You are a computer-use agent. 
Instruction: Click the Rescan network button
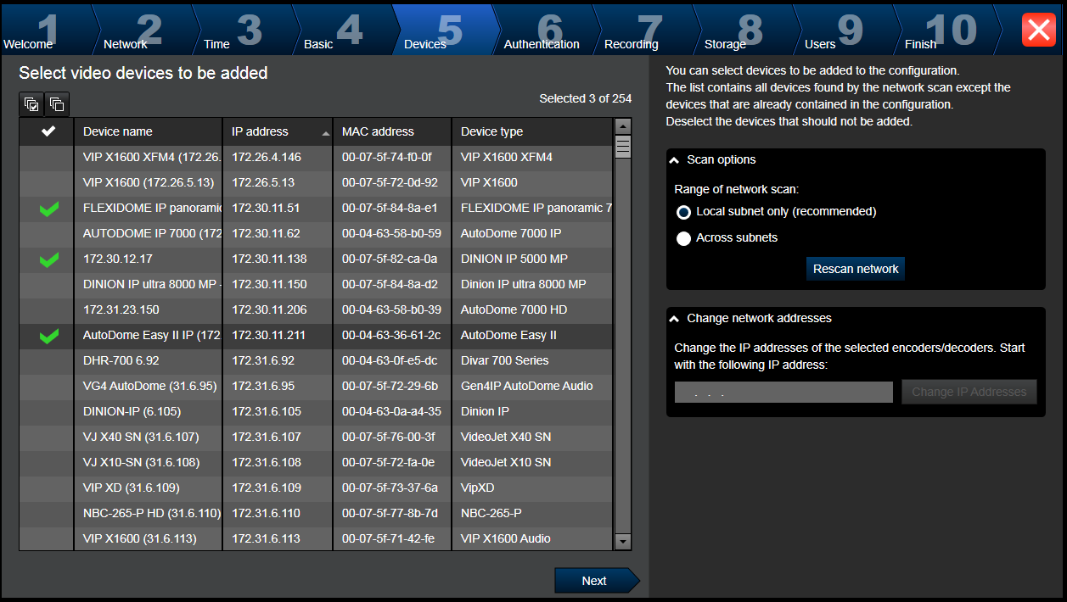click(856, 269)
